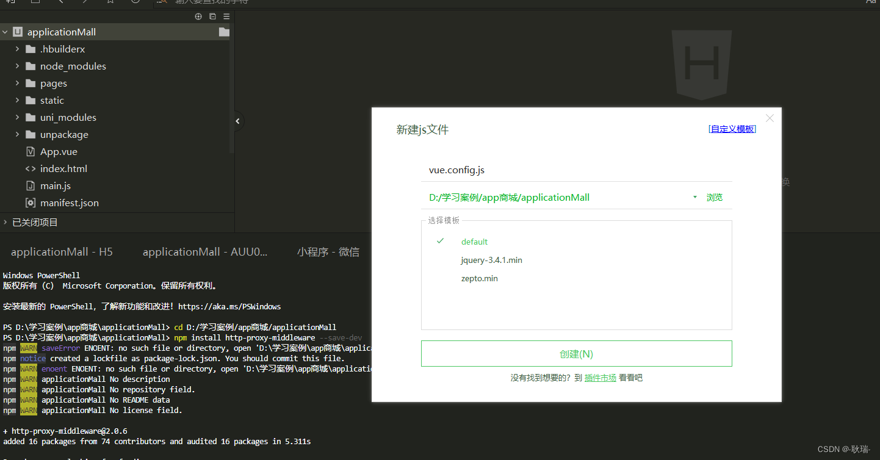Click the Back navigation arrow icon
Image resolution: width=880 pixels, height=460 pixels.
click(62, 2)
